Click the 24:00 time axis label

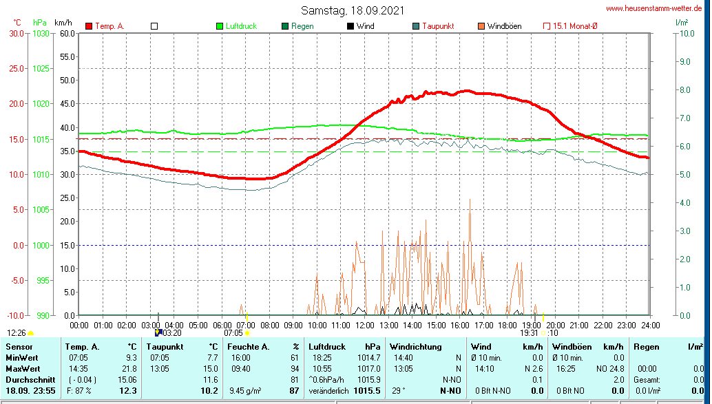tap(650, 326)
